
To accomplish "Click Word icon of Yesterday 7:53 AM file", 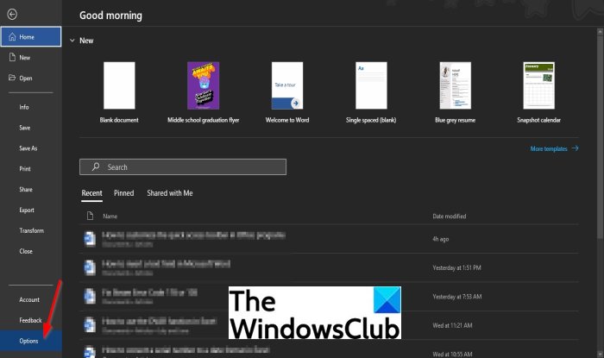I will pos(90,296).
